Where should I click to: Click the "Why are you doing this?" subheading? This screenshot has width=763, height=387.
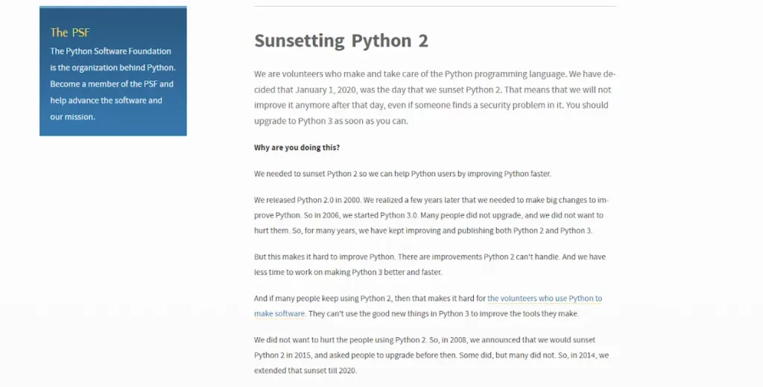coord(297,147)
